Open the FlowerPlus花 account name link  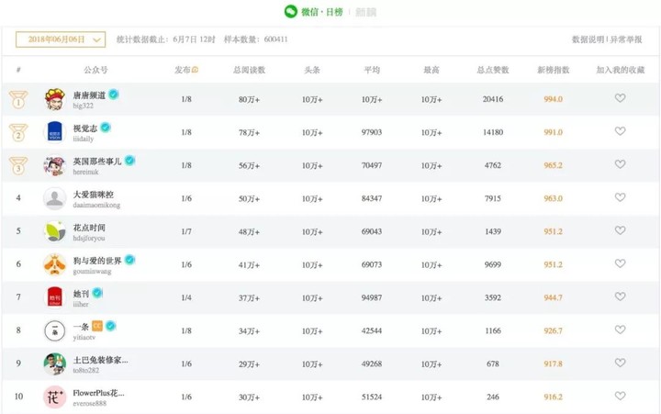(98, 393)
